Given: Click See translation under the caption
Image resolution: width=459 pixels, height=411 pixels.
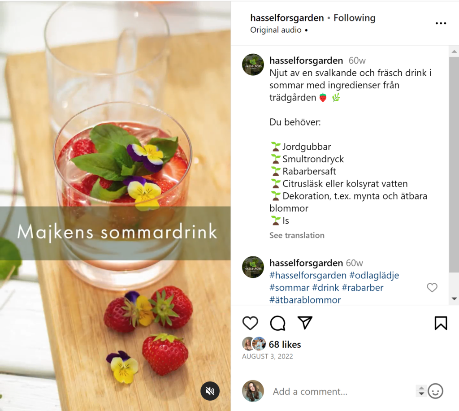Looking at the screenshot, I should click(297, 235).
